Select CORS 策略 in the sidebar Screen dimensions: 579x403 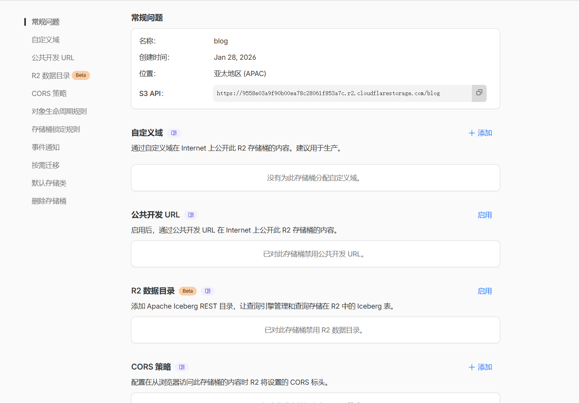point(49,93)
